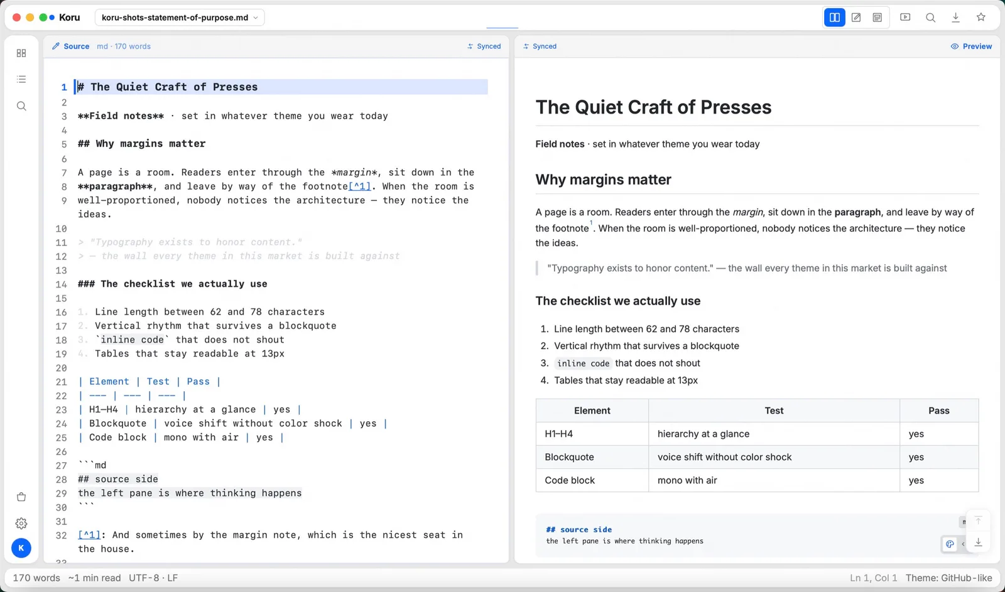Click the export download icon in toolbar
The height and width of the screenshot is (592, 1005).
pyautogui.click(x=955, y=18)
